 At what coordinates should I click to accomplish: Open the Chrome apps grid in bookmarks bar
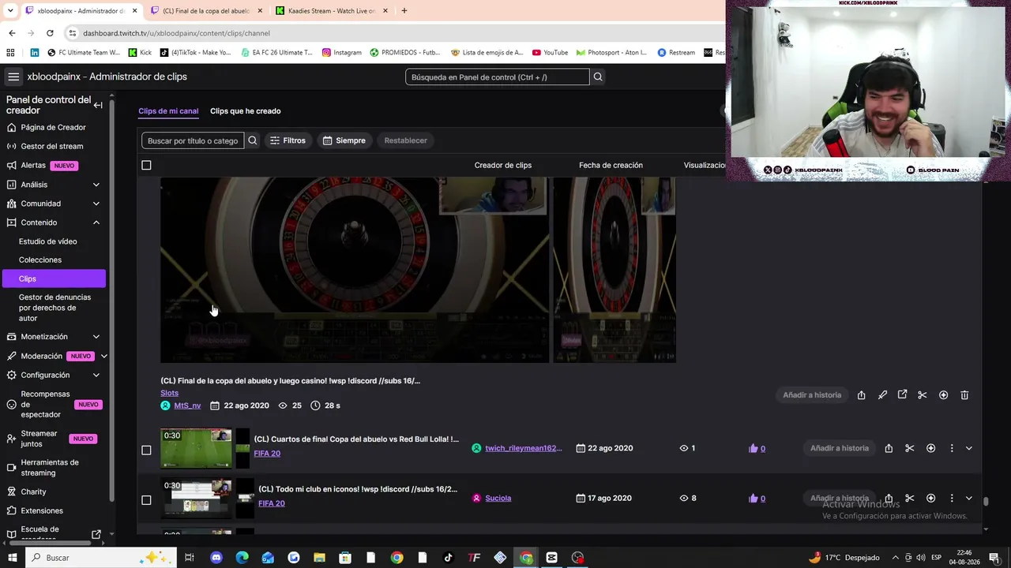coord(10,53)
